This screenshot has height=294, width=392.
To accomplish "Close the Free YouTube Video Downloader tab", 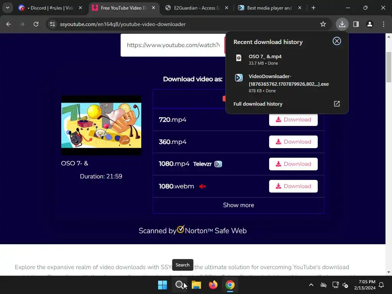I will coord(154,8).
